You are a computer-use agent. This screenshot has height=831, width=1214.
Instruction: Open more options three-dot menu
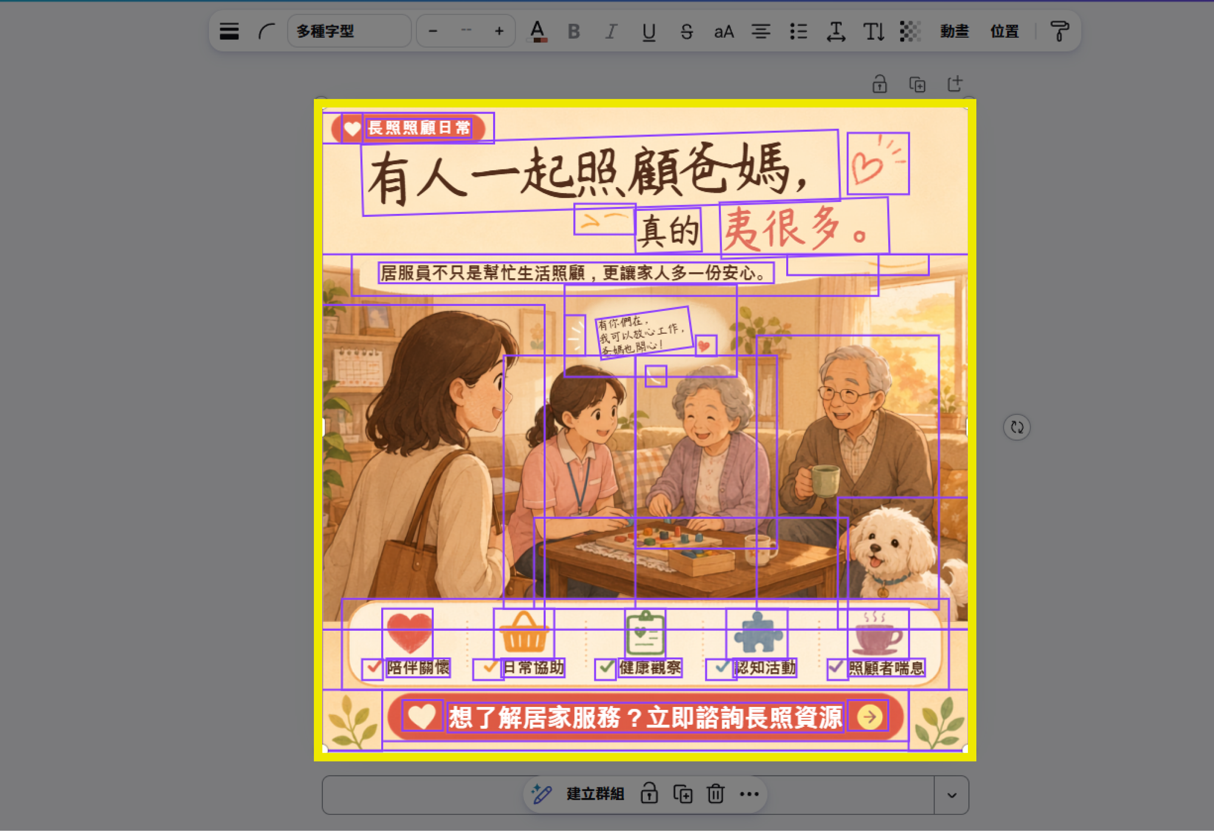click(x=749, y=794)
